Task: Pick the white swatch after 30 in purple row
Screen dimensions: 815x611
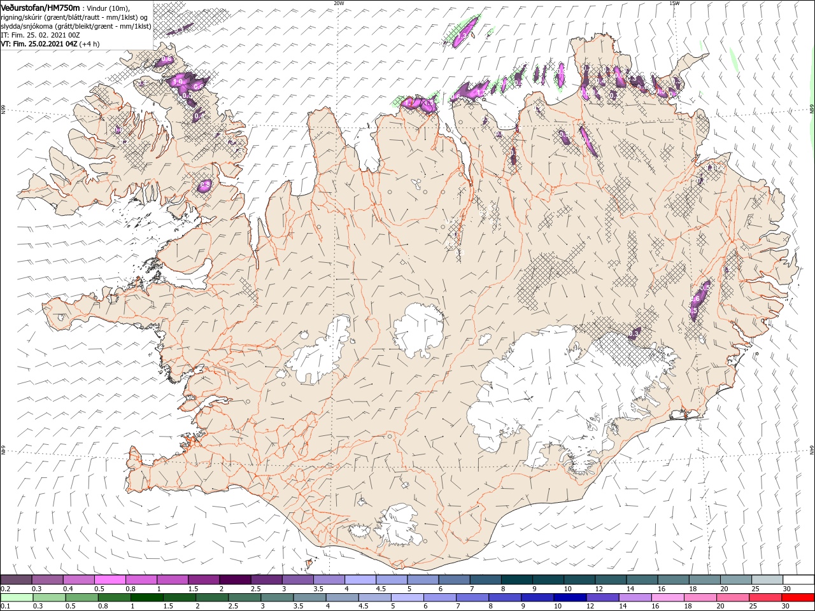Action: 798,580
